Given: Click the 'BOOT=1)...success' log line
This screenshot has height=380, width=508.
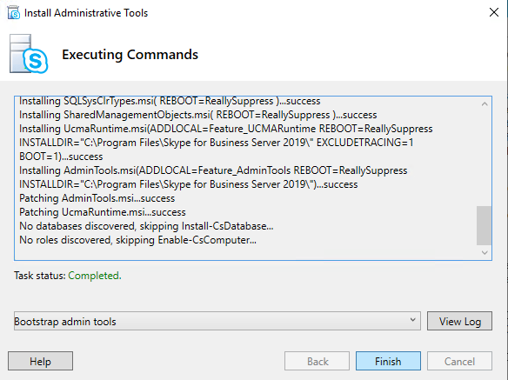Looking at the screenshot, I should (61, 157).
